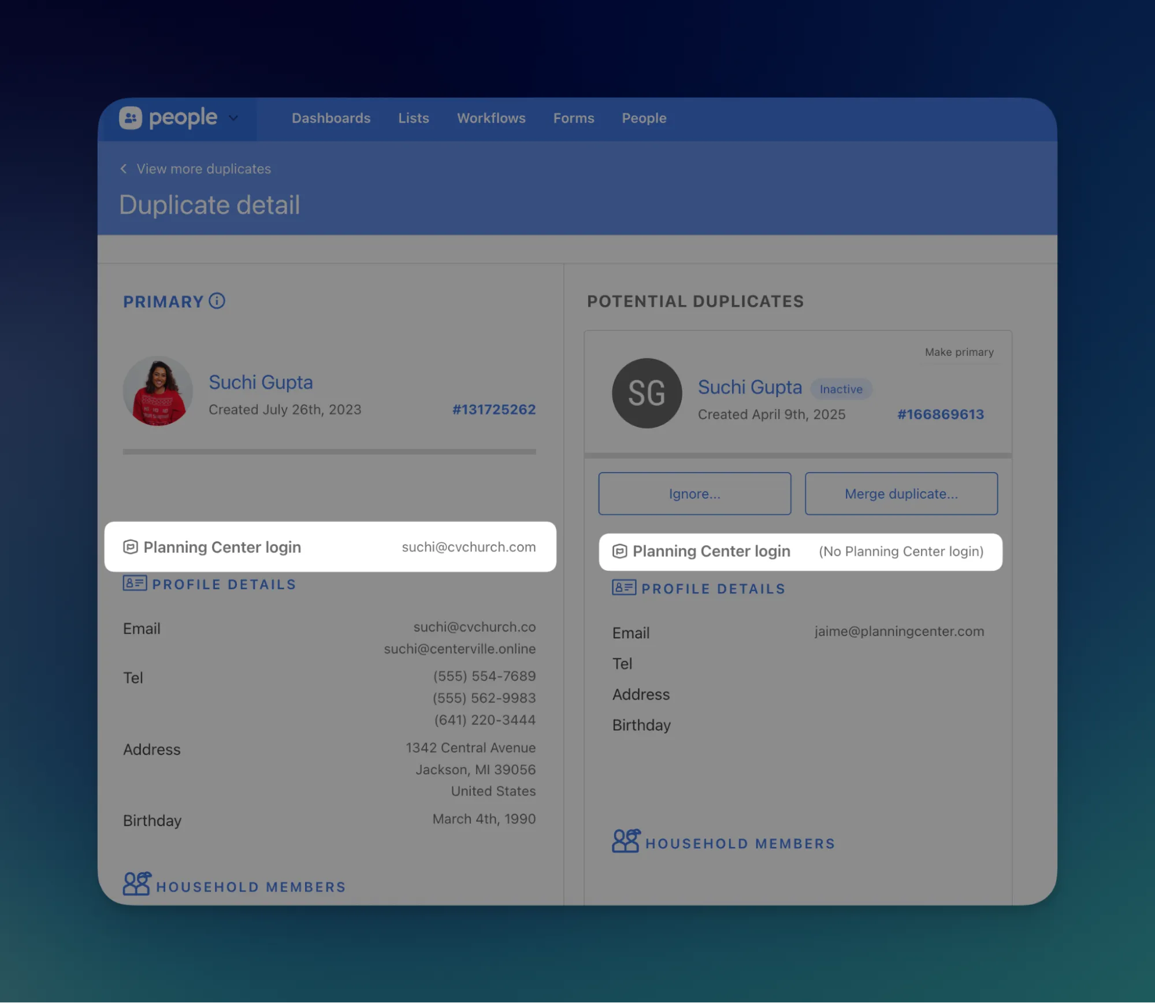Click the Profile Details icon on the duplicate record
This screenshot has width=1155, height=1003.
623,588
